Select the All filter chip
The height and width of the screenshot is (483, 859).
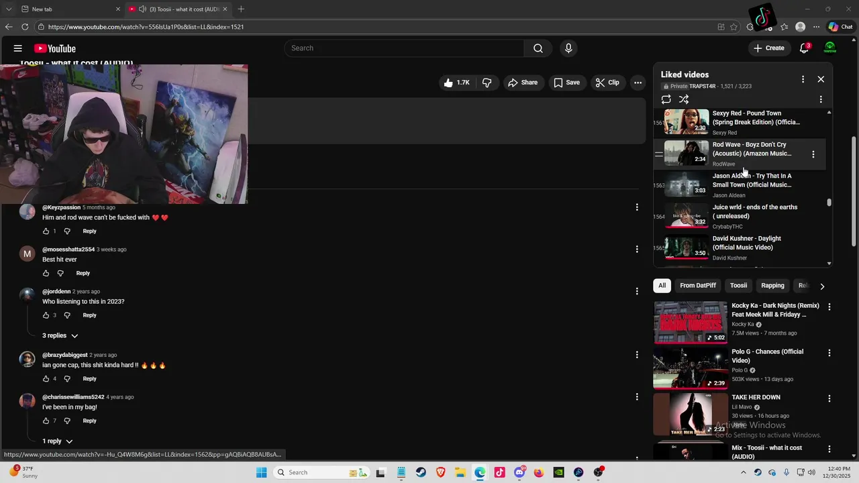point(662,286)
